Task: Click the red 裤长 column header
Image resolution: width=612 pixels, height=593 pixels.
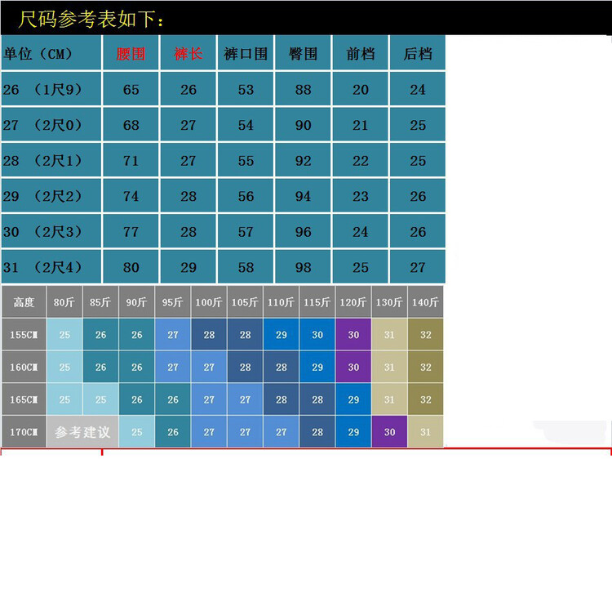Action: pyautogui.click(x=188, y=54)
